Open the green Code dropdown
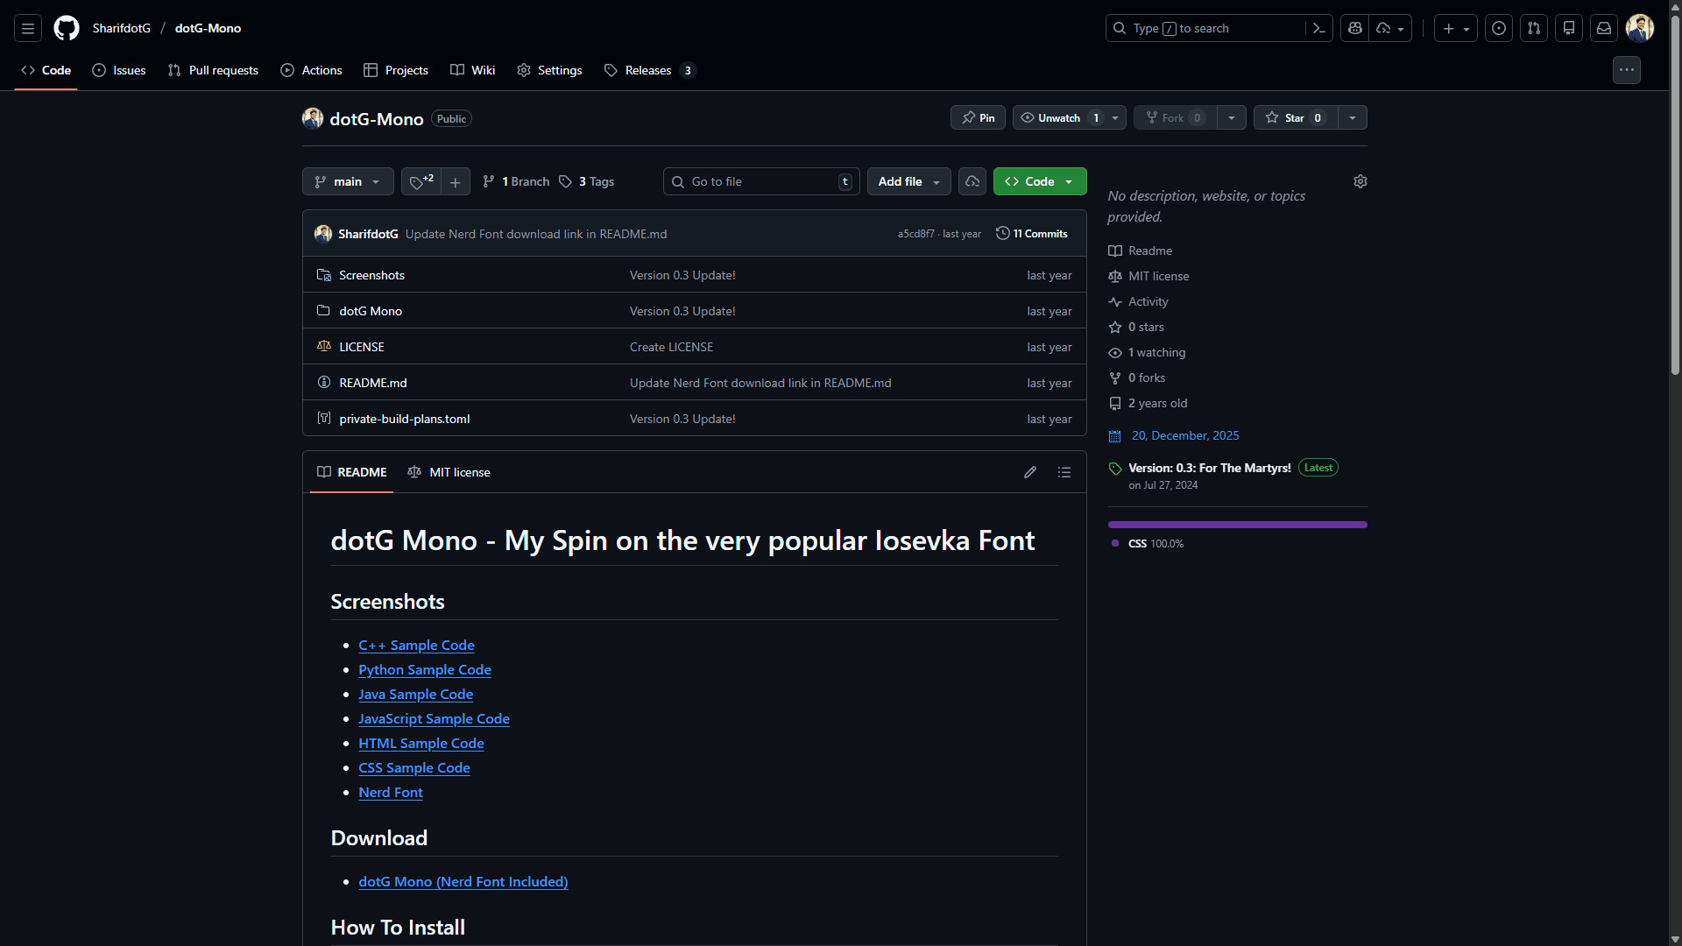The image size is (1682, 946). point(1040,181)
